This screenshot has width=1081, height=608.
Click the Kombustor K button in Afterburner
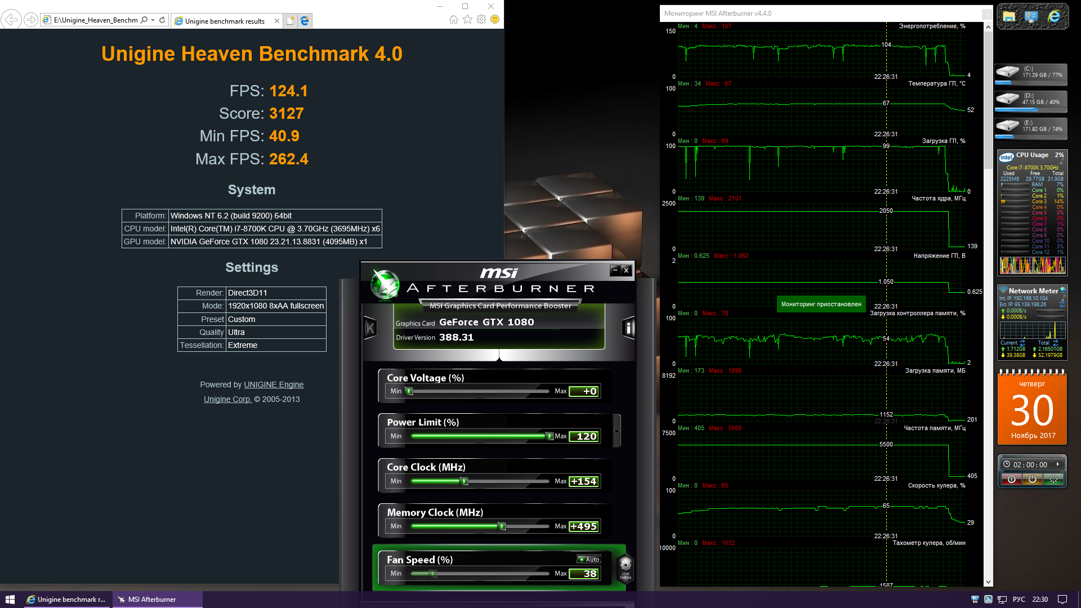pos(370,328)
